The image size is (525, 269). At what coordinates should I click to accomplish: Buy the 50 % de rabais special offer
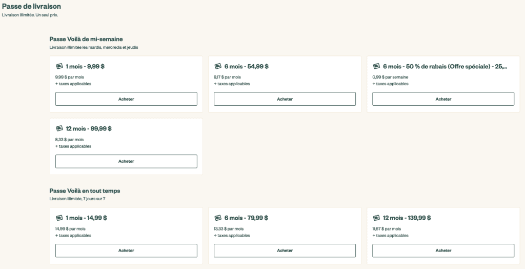tap(443, 99)
